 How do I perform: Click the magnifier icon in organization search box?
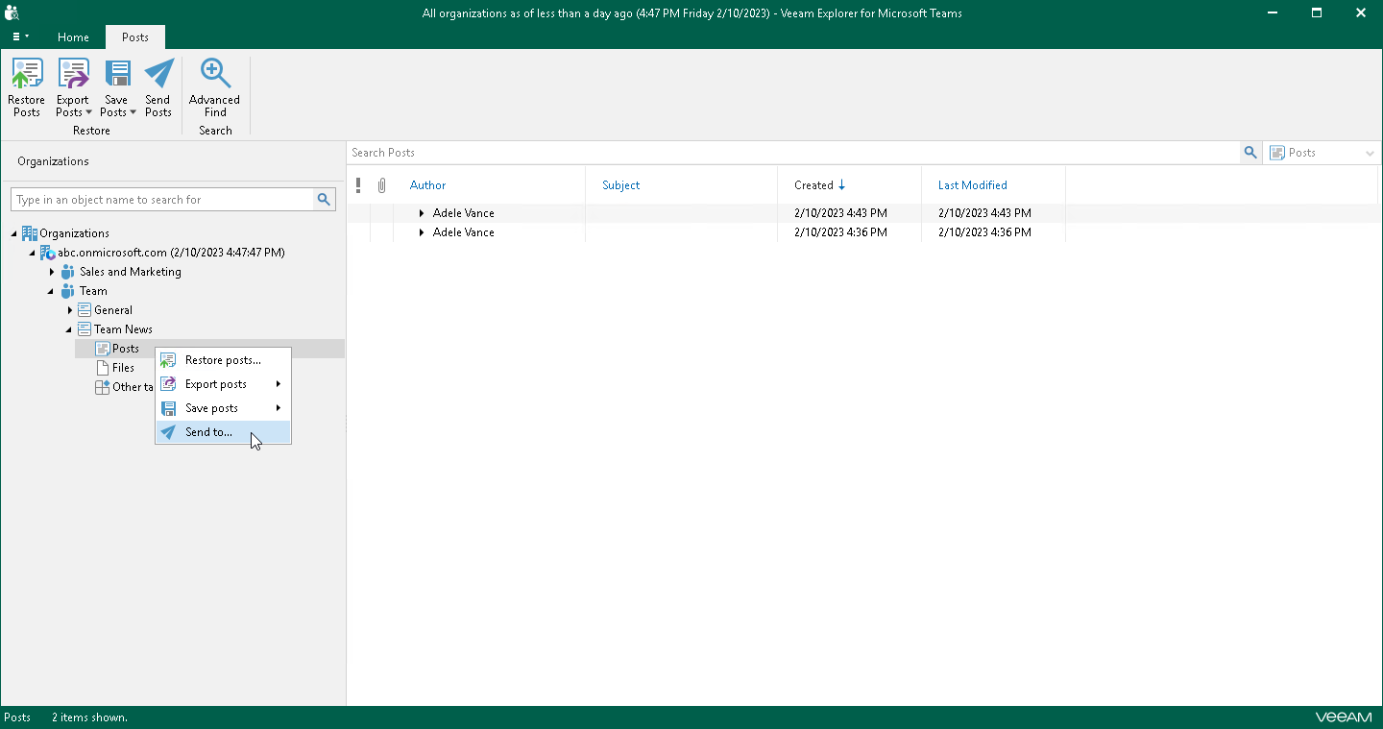325,200
